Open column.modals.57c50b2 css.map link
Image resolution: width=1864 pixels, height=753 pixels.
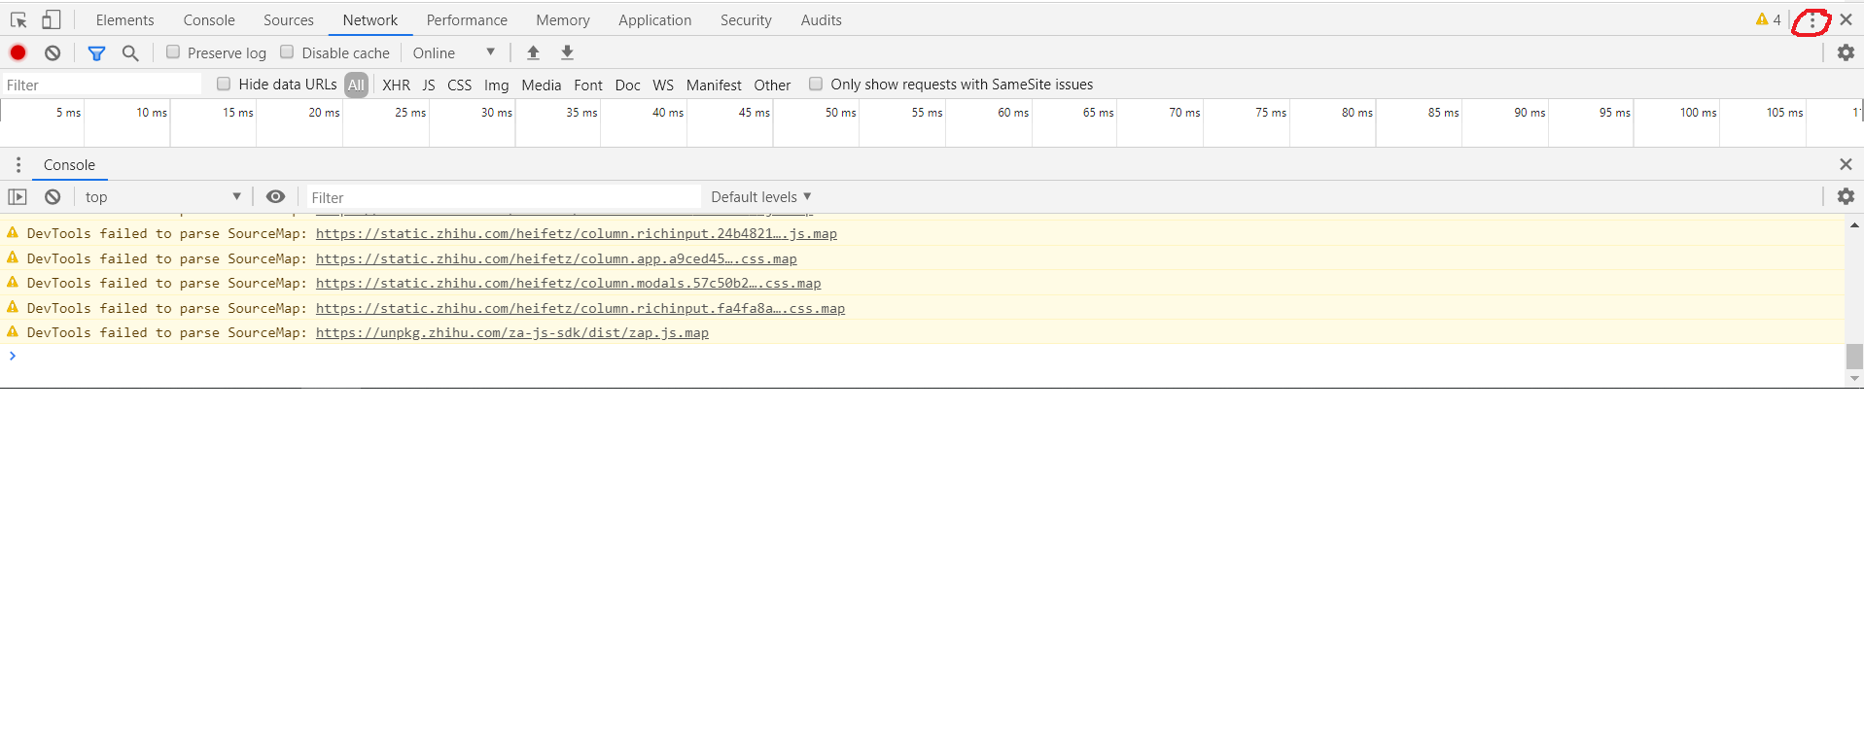pos(568,283)
